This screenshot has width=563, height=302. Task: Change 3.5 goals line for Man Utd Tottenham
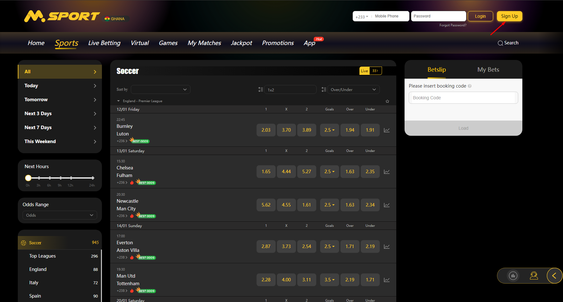(329, 280)
